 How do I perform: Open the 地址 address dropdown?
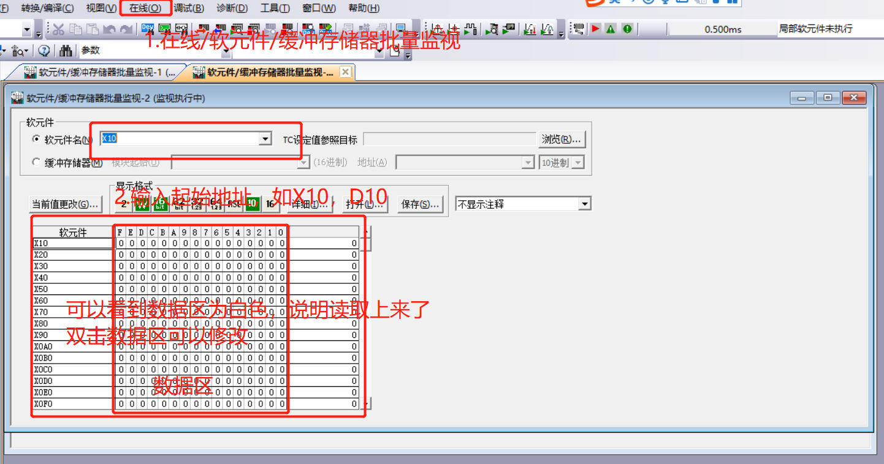[528, 162]
